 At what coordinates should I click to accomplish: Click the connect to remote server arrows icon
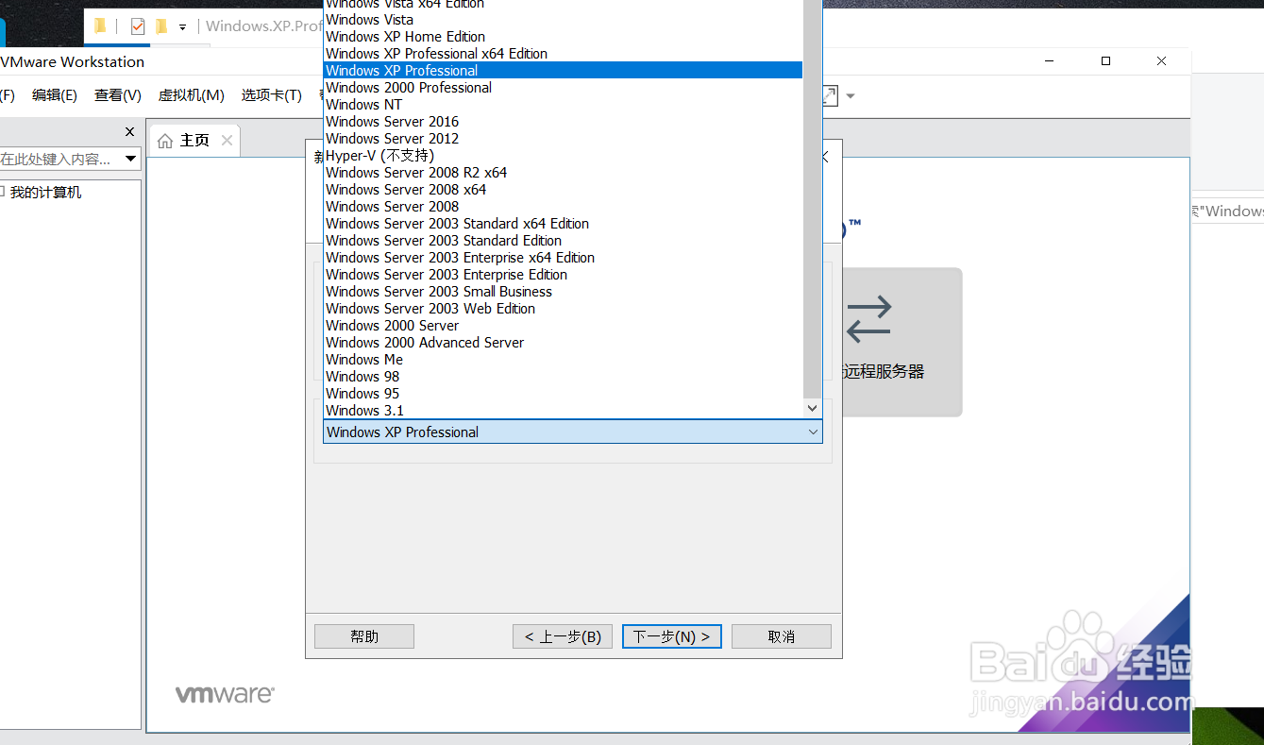[868, 319]
